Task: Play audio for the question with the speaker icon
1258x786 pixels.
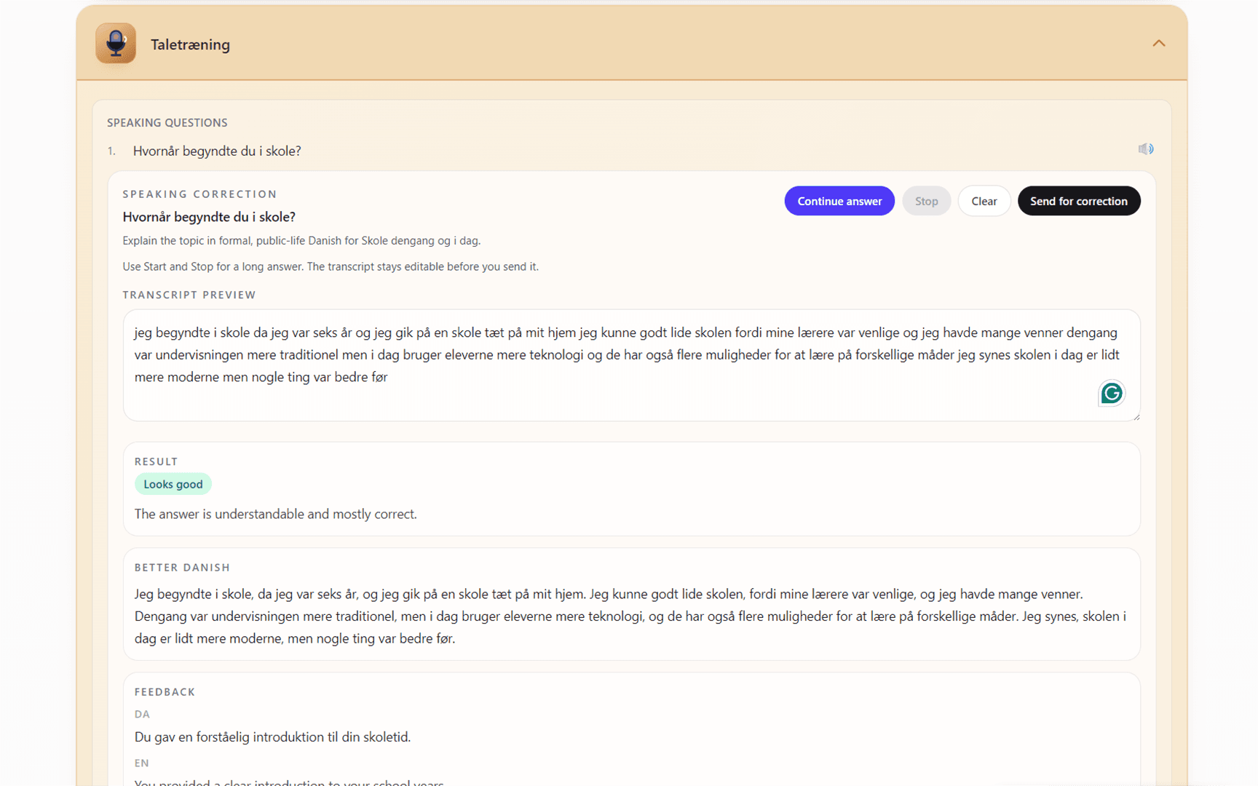Action: point(1146,149)
